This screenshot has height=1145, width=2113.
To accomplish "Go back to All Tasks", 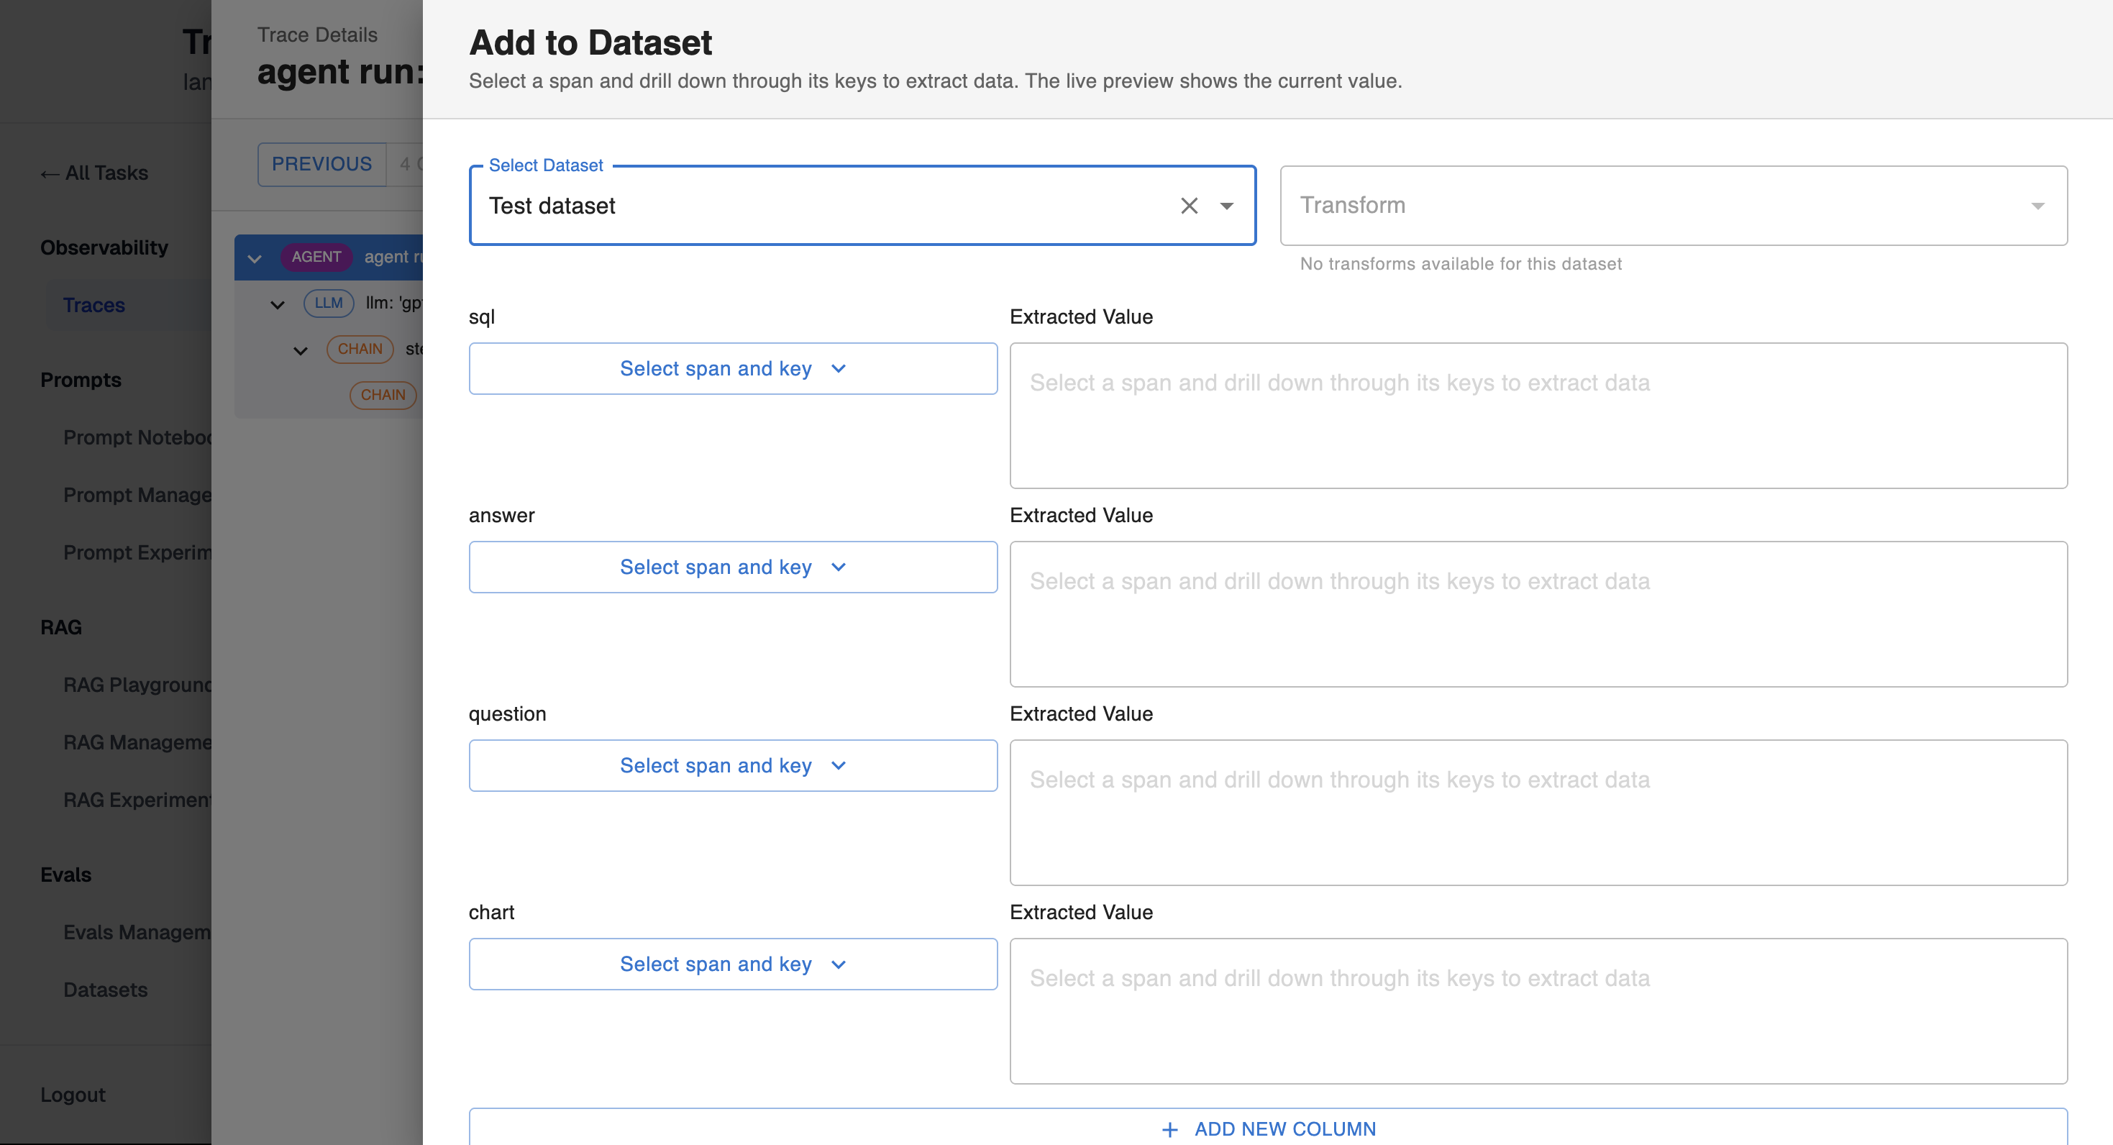I will (x=94, y=173).
